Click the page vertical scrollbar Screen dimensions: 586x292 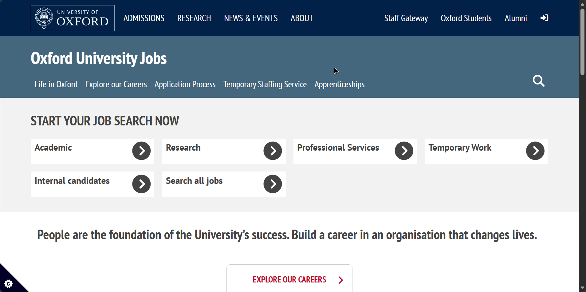[582, 41]
